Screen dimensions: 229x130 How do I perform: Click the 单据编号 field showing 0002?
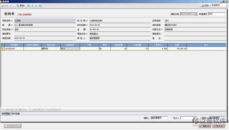coord(217,14)
